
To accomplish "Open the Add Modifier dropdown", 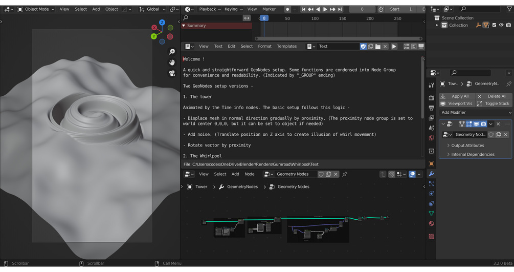I will click(476, 112).
